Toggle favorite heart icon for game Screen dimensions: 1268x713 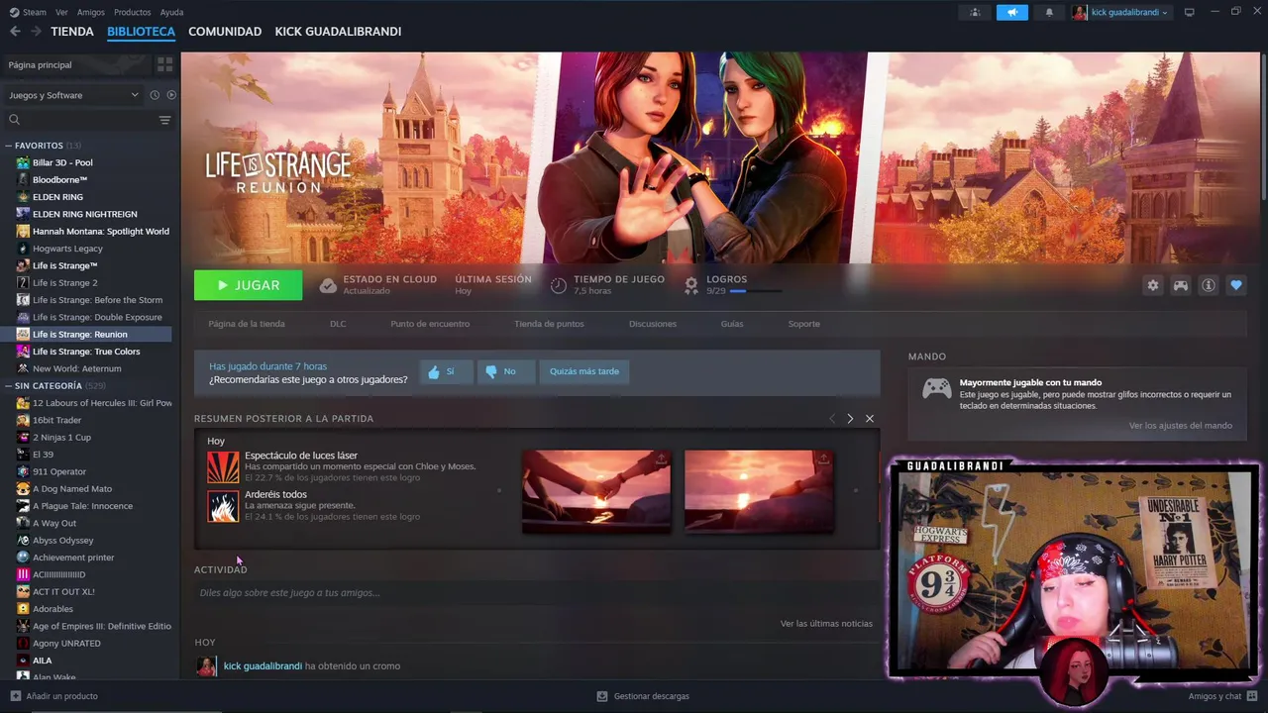(1236, 285)
